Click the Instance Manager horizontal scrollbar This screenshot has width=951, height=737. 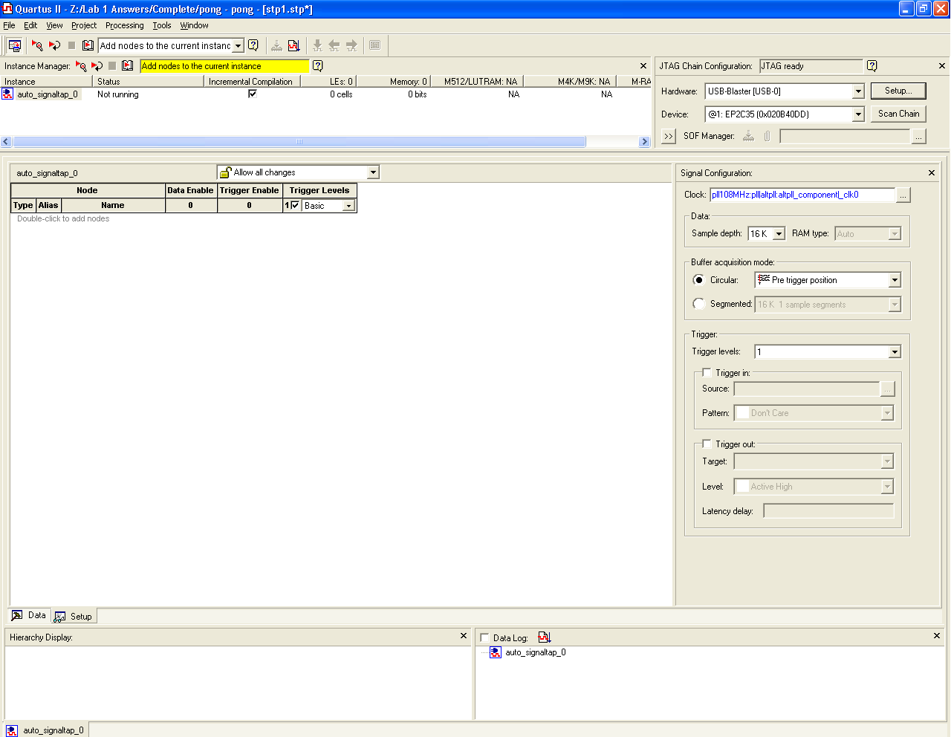pos(299,142)
